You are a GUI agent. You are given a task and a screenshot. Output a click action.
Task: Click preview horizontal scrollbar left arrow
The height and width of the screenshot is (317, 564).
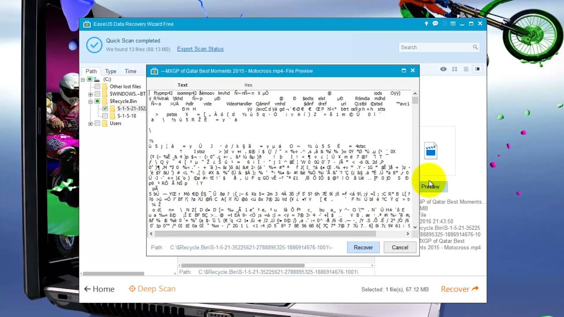[x=151, y=234]
